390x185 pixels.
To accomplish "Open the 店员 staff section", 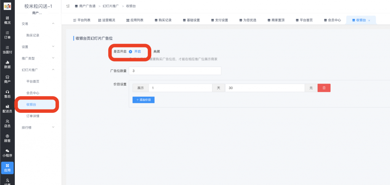I will [x=7, y=123].
